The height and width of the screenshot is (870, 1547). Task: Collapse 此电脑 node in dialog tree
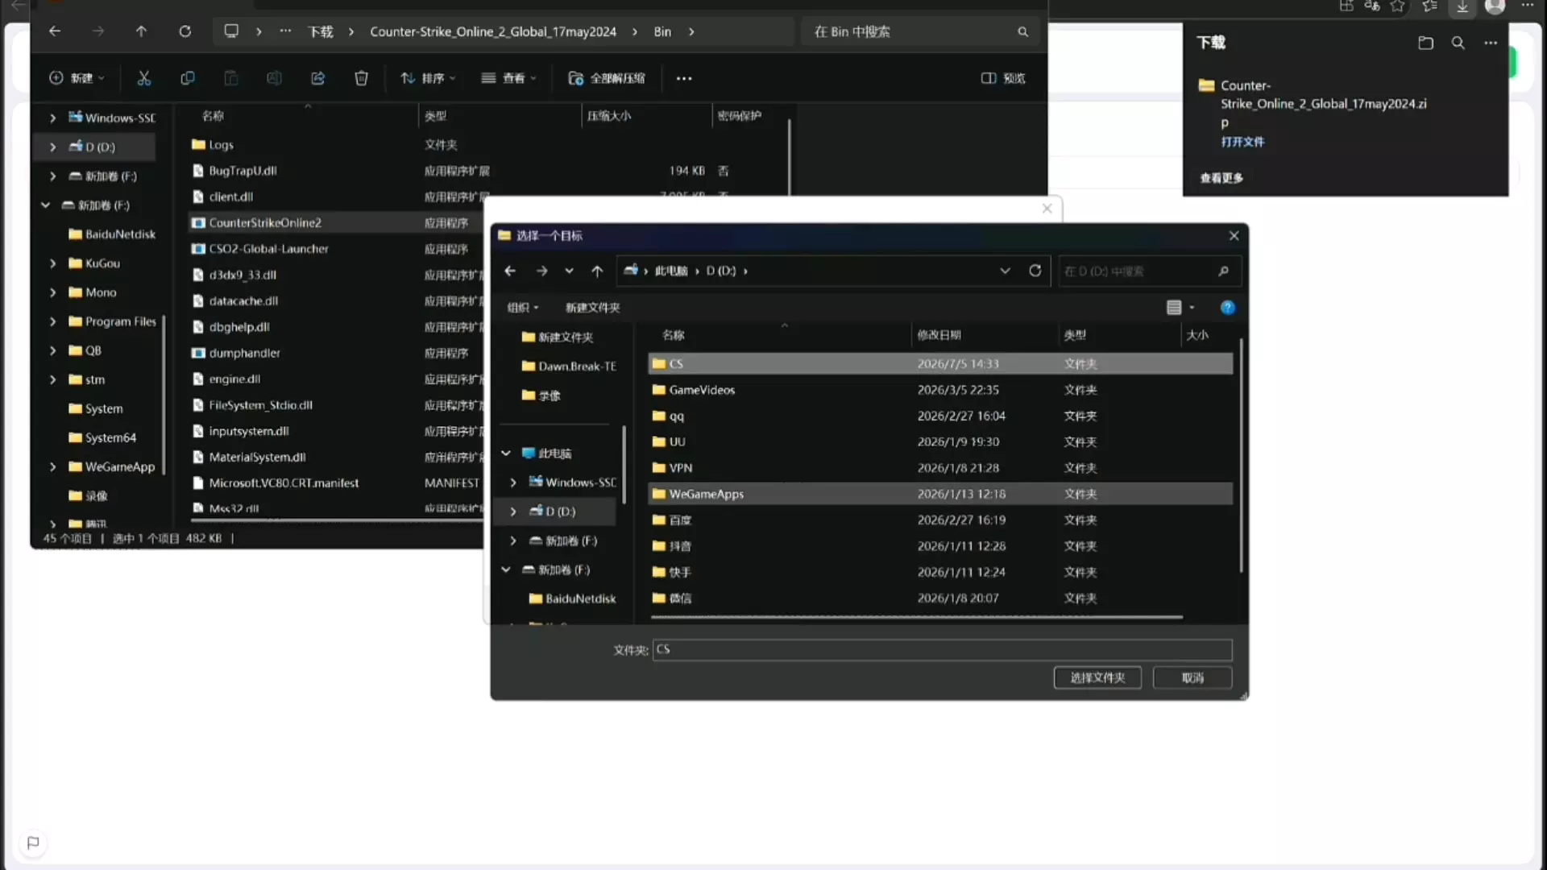(506, 454)
